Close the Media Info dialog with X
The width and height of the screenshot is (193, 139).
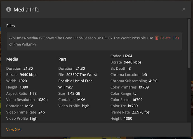coord(184,9)
